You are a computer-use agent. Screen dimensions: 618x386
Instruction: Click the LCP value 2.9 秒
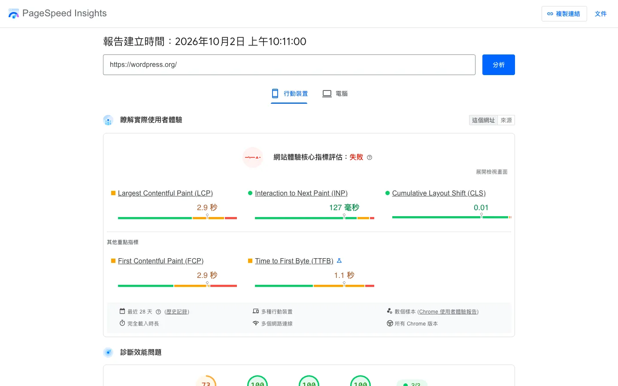207,208
